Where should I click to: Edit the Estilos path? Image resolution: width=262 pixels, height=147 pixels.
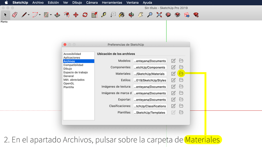pos(173,80)
